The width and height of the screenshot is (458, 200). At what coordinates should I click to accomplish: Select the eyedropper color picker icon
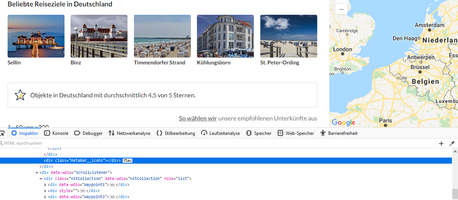pyautogui.click(x=452, y=144)
